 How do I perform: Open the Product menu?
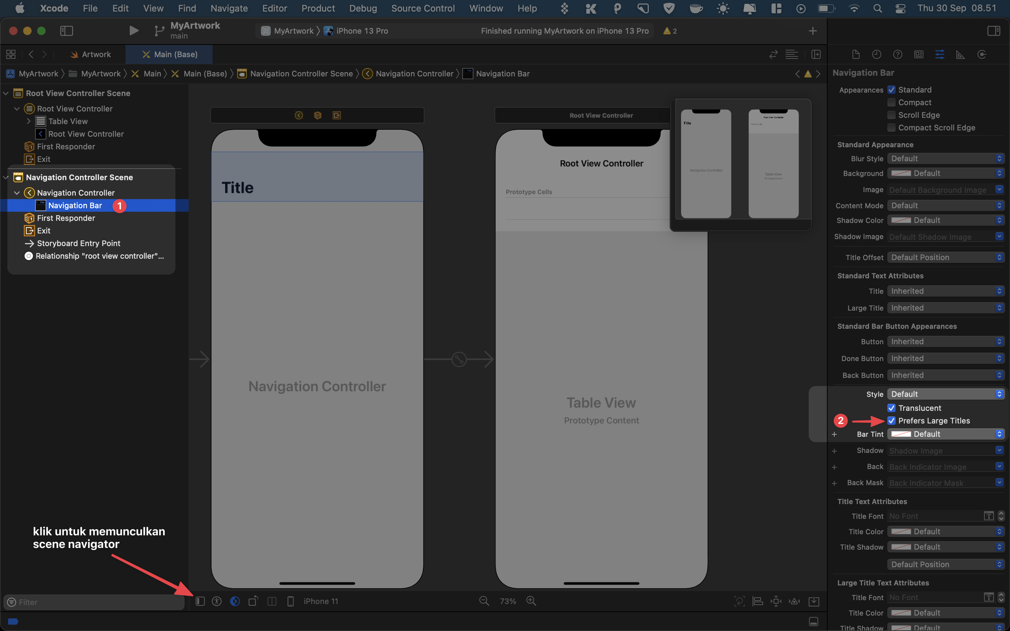click(x=318, y=8)
